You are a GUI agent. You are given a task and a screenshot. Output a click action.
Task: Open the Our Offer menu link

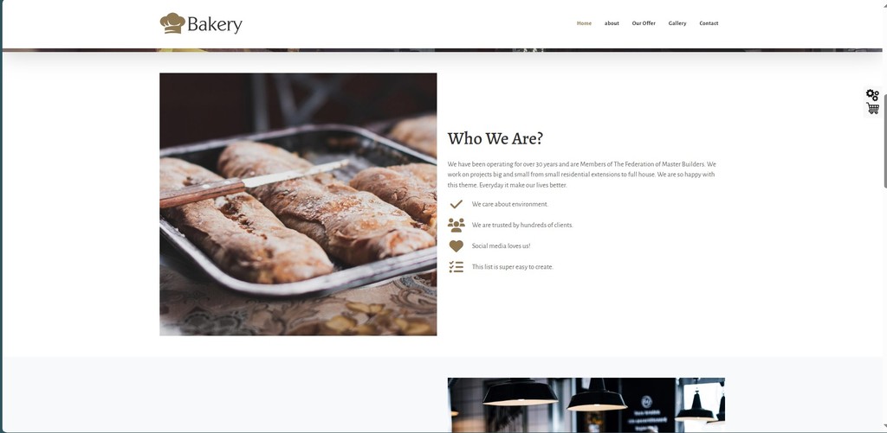pos(644,23)
